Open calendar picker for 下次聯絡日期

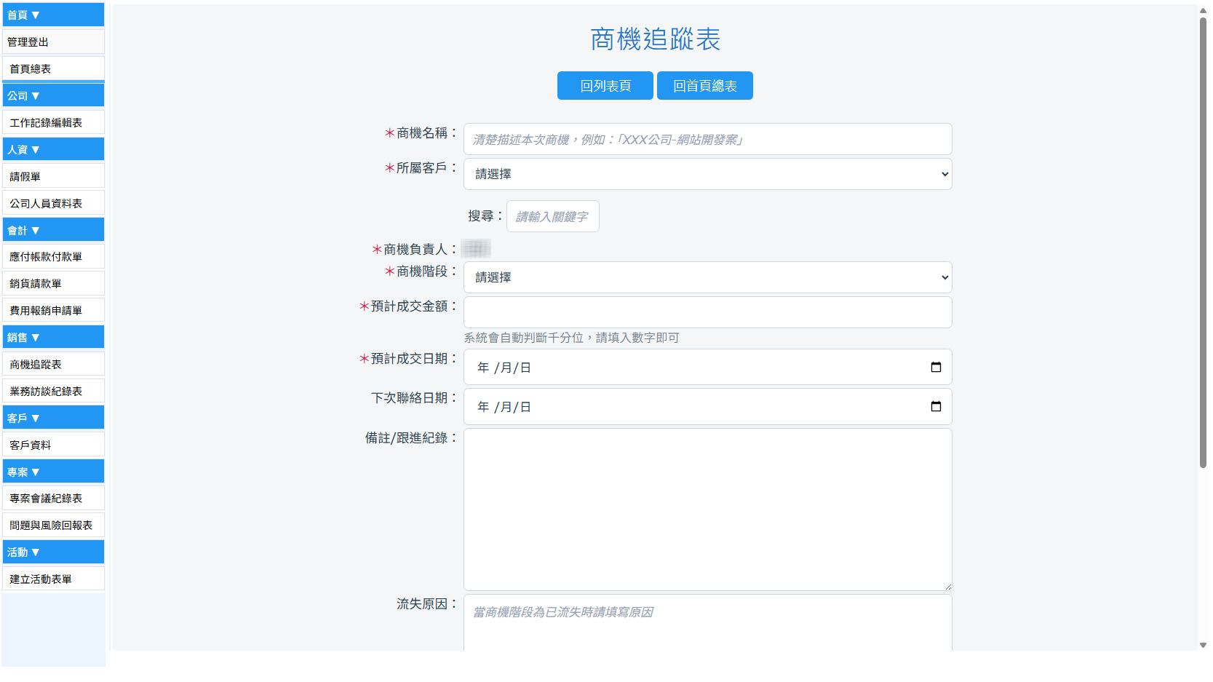(x=936, y=407)
